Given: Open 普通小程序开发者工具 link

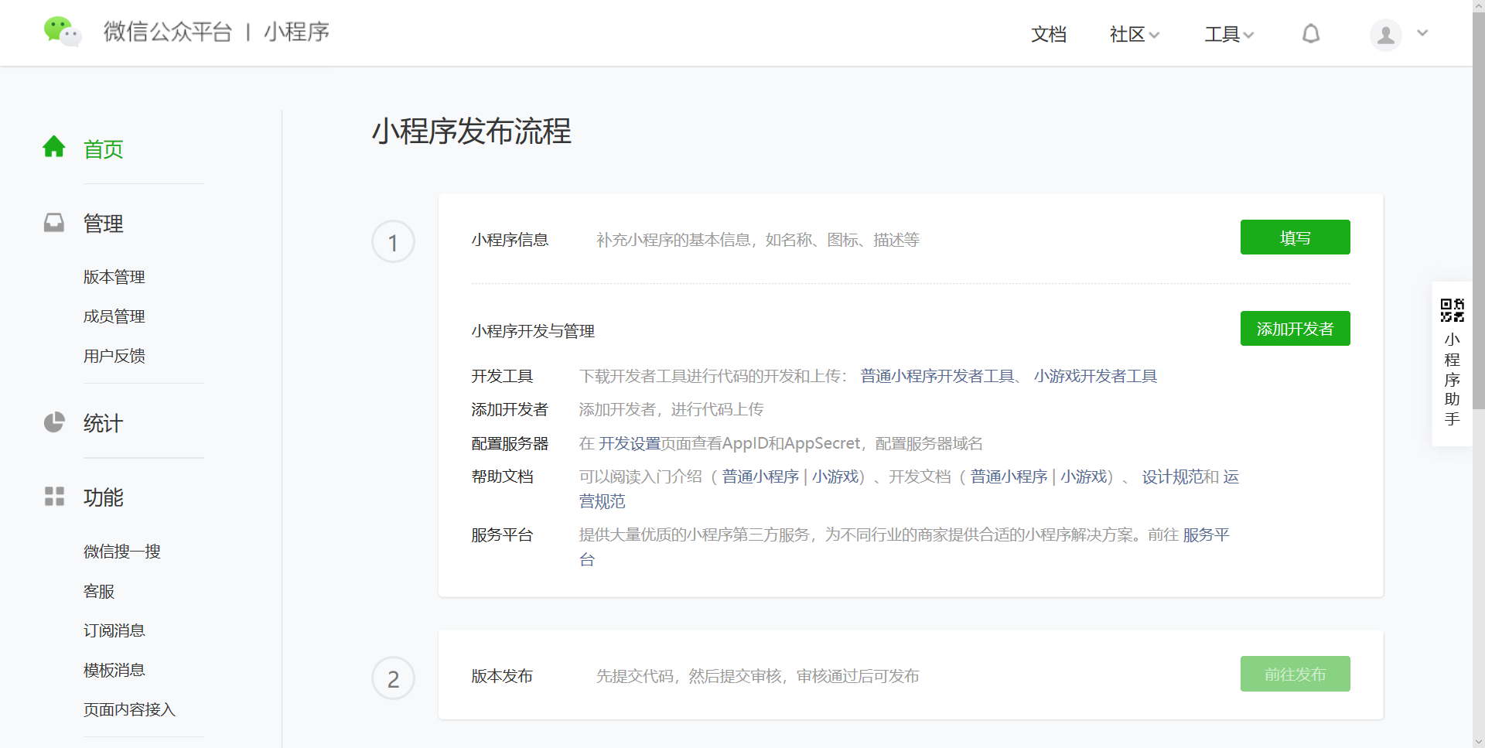Looking at the screenshot, I should coord(937,376).
